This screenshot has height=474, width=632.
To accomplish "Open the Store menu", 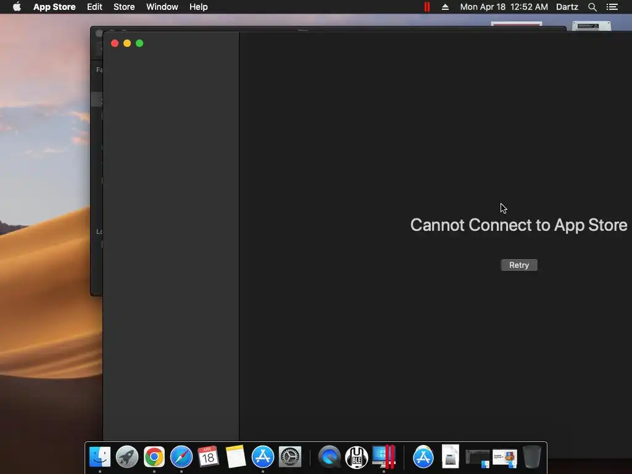I will tap(124, 7).
